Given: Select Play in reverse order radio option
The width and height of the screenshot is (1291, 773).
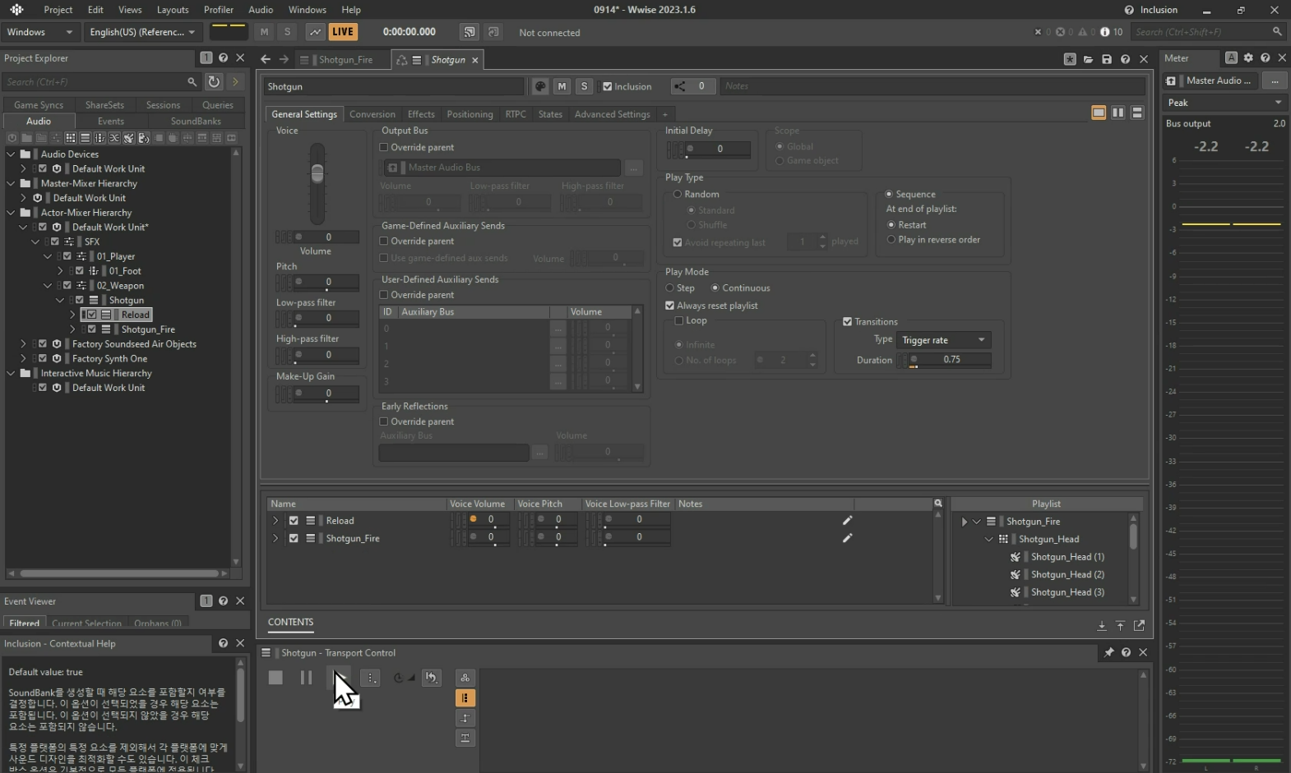Looking at the screenshot, I should (x=891, y=240).
